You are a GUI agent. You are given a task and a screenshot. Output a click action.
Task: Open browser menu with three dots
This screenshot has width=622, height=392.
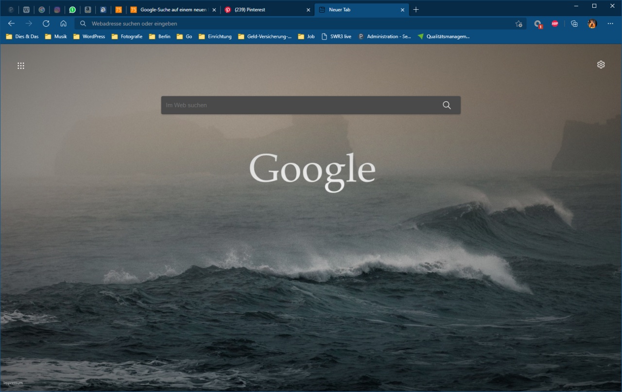pos(610,23)
